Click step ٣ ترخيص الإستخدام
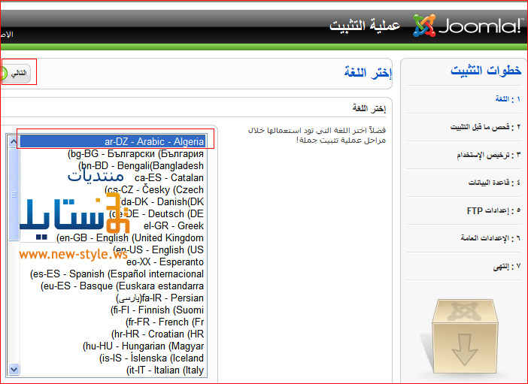Viewport: 528px width, 384px height. pyautogui.click(x=489, y=155)
